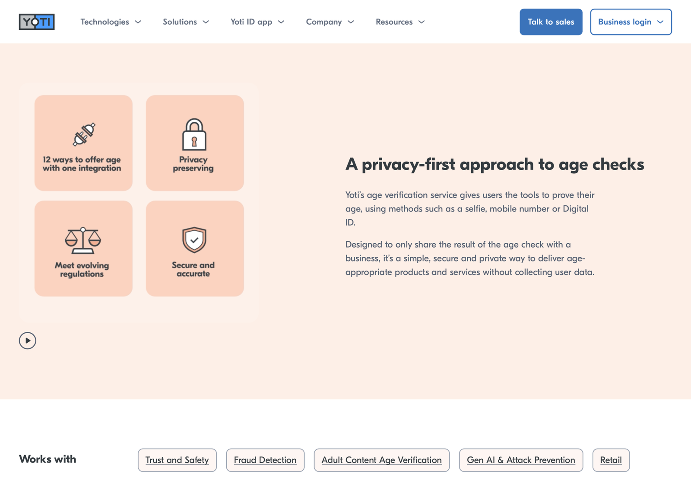Open the Gen AI & Attack Prevention link
691x478 pixels.
521,460
